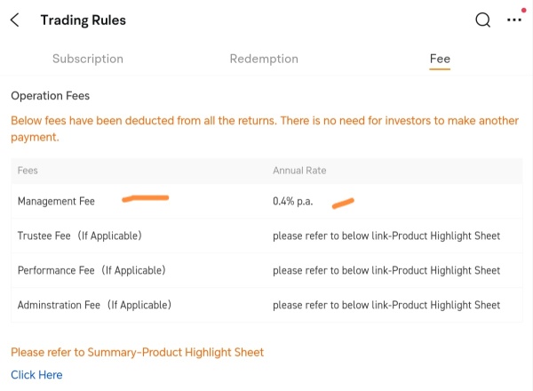Click the Trustee Fee (If Applicable) row
The width and height of the screenshot is (533, 391).
(x=266, y=235)
